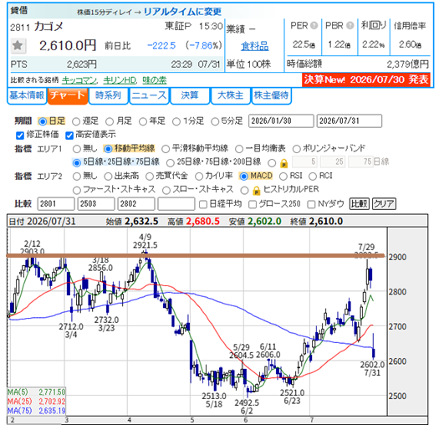Viewport: 439px width, 425px height.
Task: Click the end date field 2026/07/31
Action: tap(350, 121)
